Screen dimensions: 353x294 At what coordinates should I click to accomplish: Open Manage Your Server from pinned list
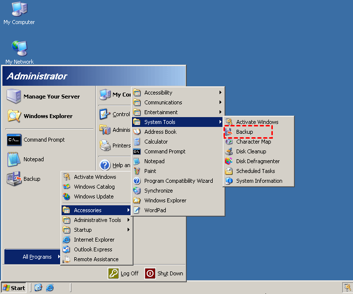pos(51,97)
